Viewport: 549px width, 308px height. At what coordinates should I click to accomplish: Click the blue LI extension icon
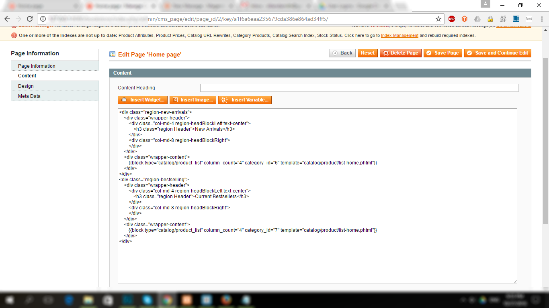[x=516, y=19]
